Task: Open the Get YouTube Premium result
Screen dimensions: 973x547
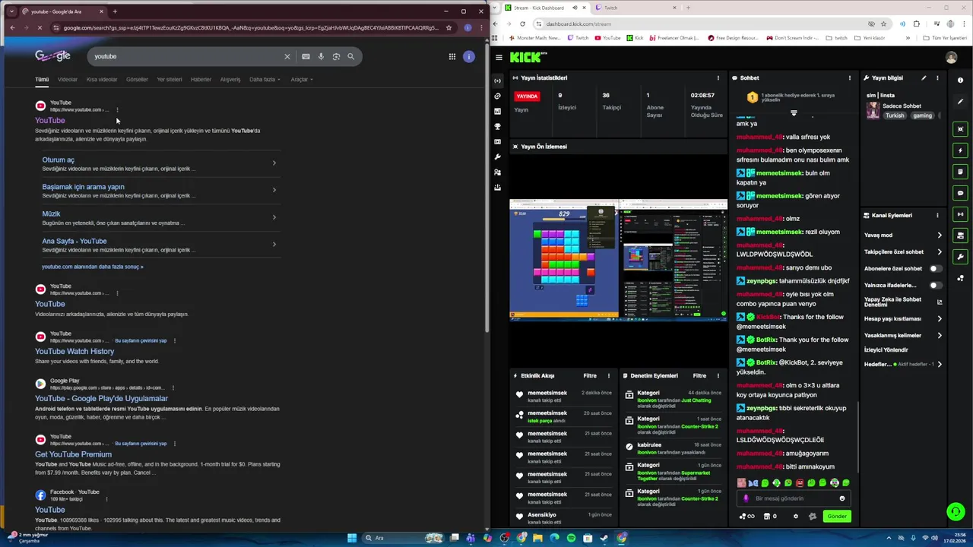Action: coord(73,454)
